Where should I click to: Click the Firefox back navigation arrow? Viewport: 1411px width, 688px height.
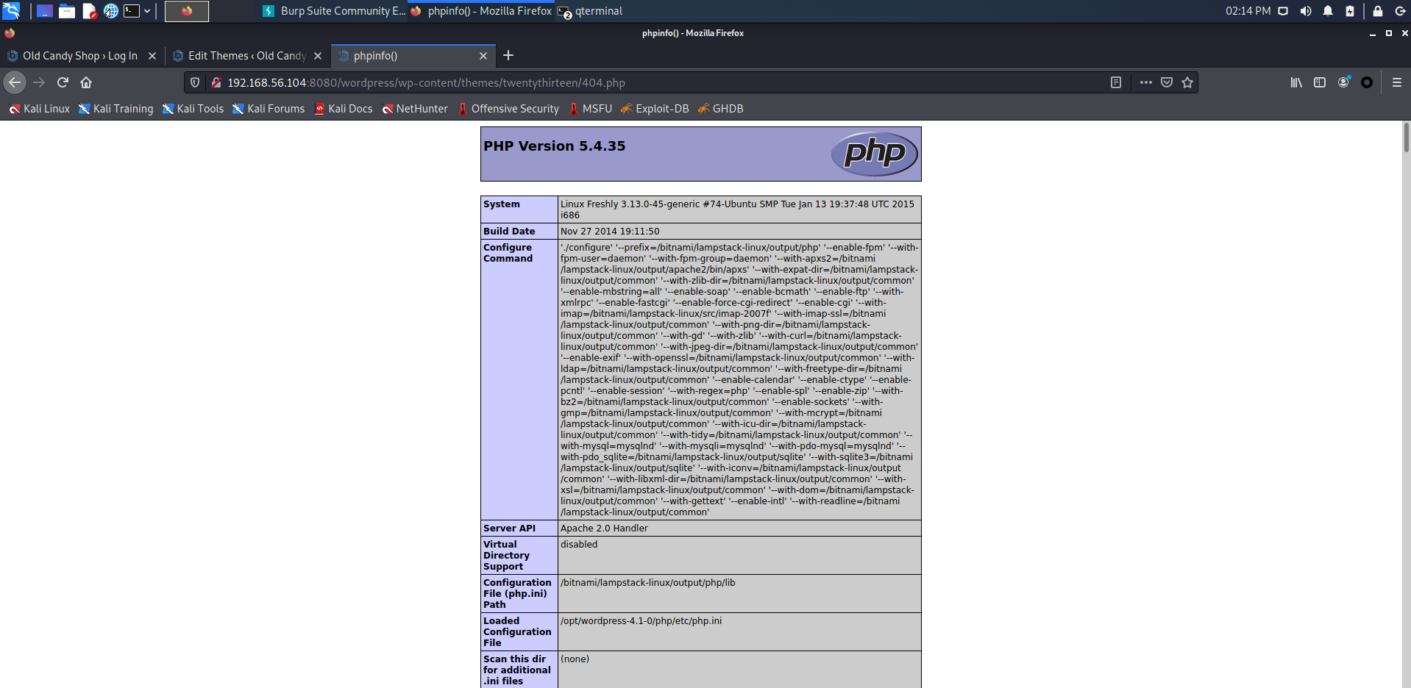[15, 82]
